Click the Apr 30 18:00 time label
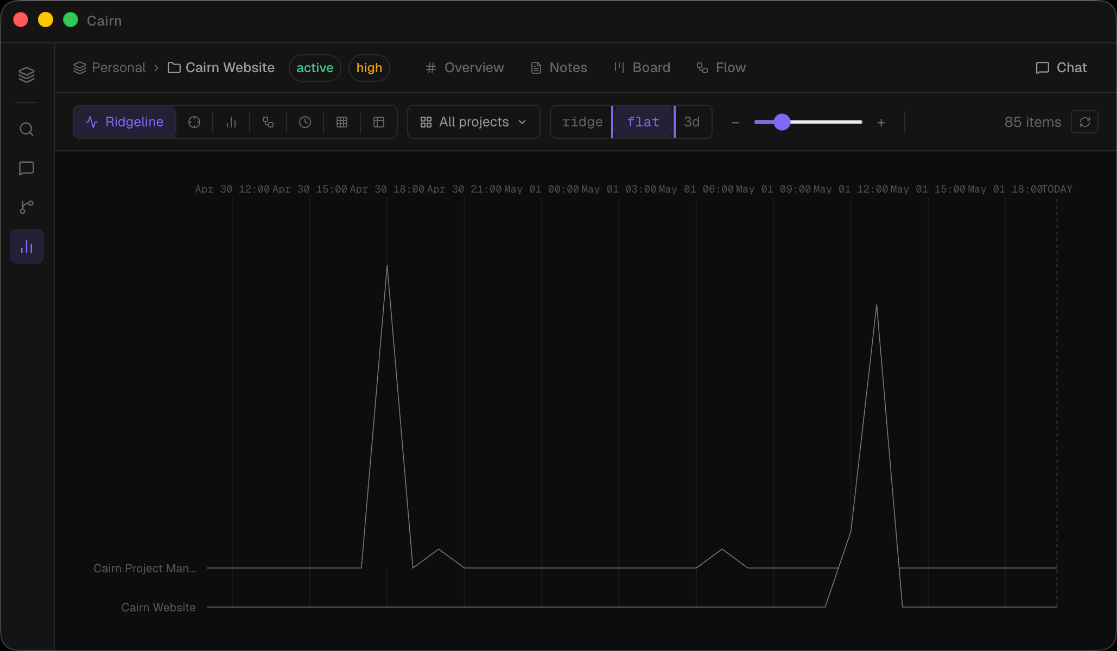The image size is (1117, 651). pos(387,189)
